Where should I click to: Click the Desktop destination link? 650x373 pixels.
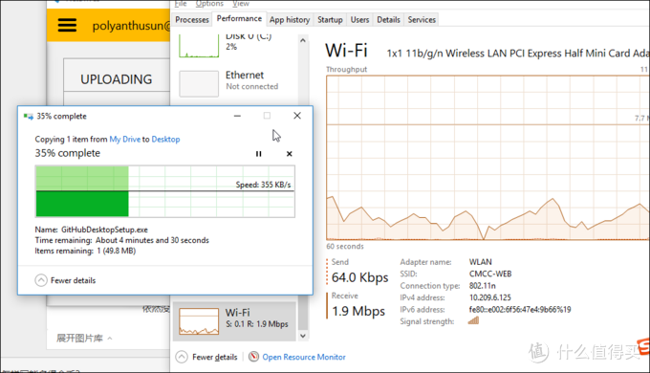pos(165,140)
